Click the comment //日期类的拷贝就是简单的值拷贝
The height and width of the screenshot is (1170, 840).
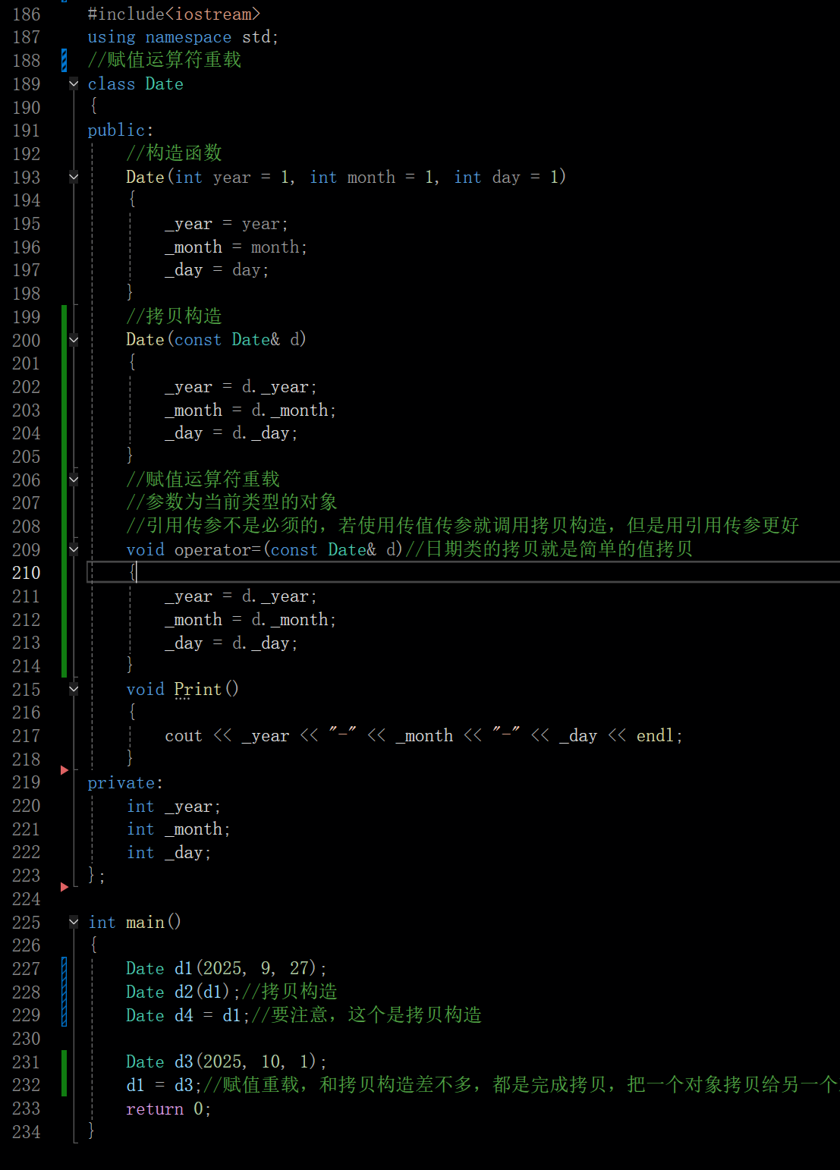[549, 549]
